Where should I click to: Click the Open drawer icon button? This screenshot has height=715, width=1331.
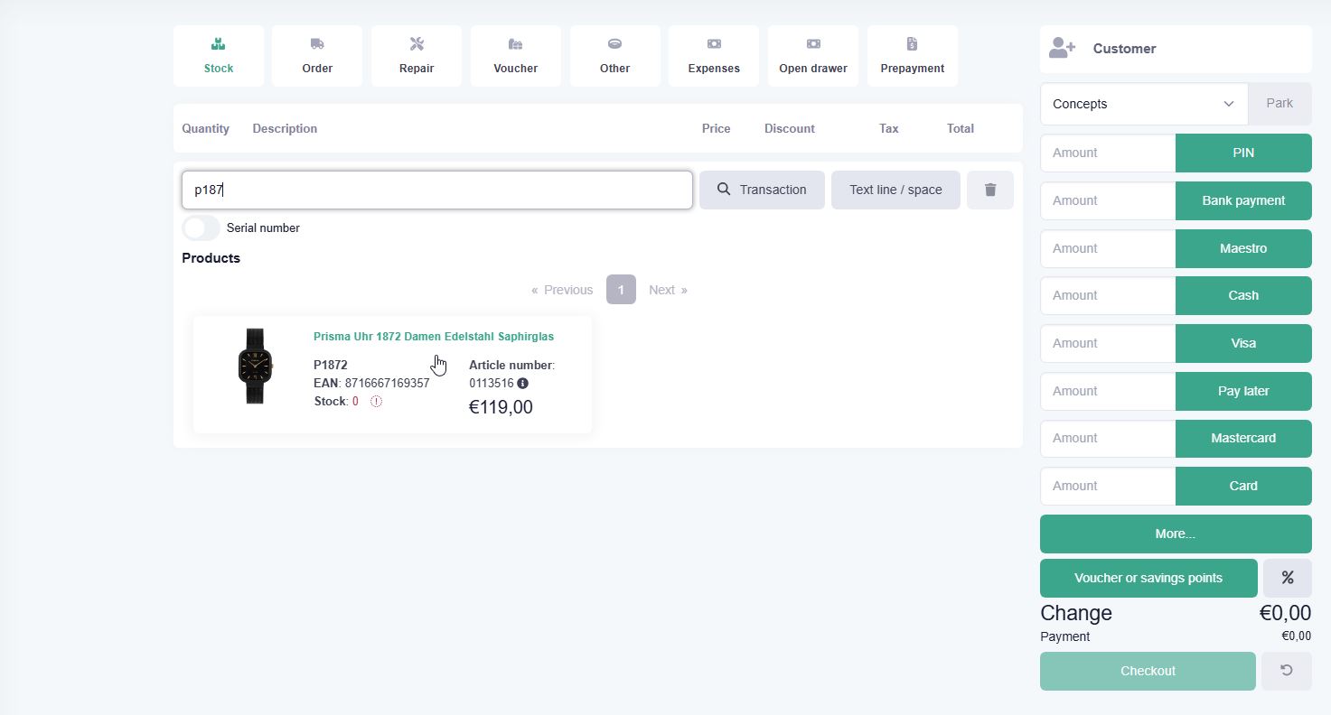[813, 56]
